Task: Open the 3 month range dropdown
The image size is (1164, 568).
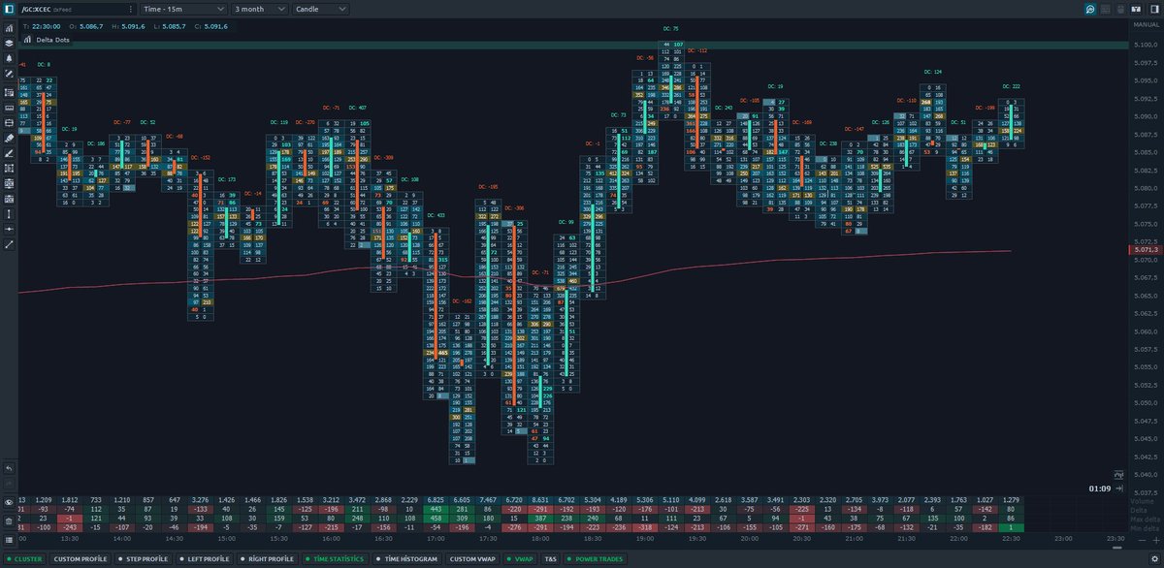Action: tap(260, 8)
